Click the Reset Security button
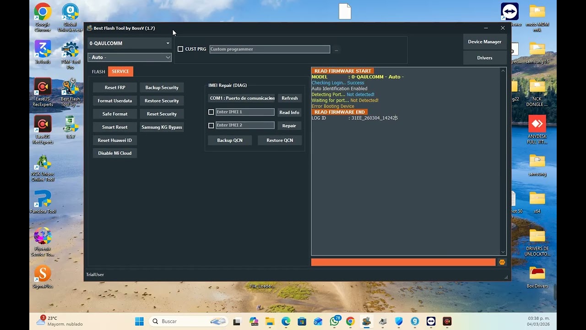Viewport: 586px width, 330px height. [x=162, y=114]
